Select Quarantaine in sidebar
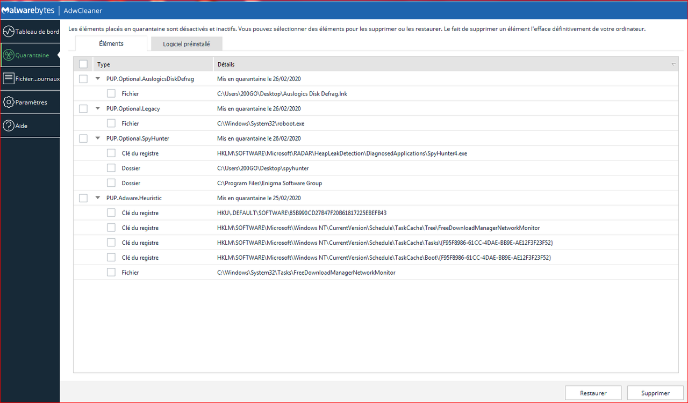The image size is (688, 403). point(30,55)
